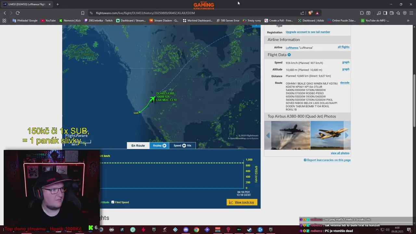The image size is (416, 234).
Task: Toggle the Filed Speed checkbox
Action: (x=113, y=202)
